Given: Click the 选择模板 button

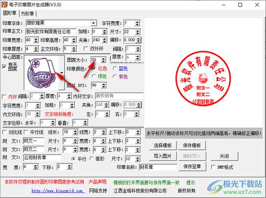Looking at the screenshot, I should (163, 145).
